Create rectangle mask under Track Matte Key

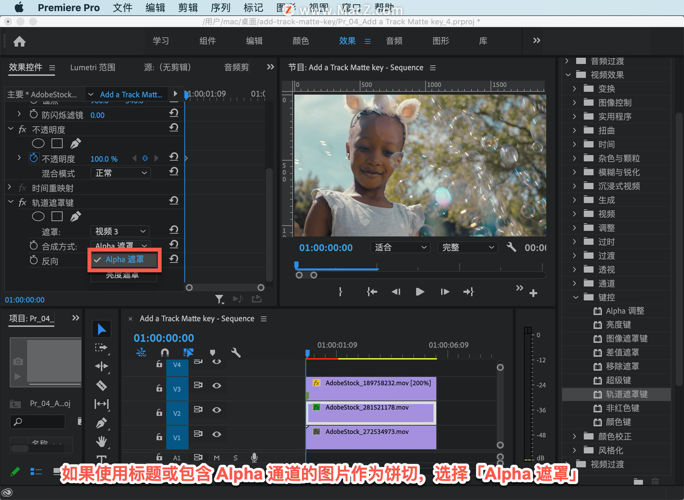pyautogui.click(x=57, y=216)
